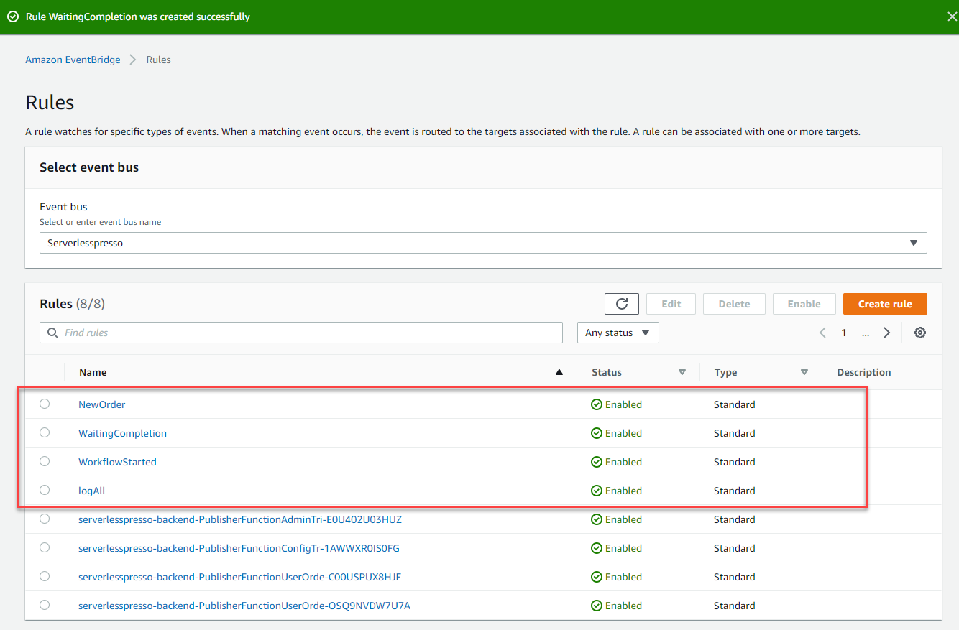The height and width of the screenshot is (630, 959).
Task: Sort by Status column arrow
Action: [x=682, y=372]
